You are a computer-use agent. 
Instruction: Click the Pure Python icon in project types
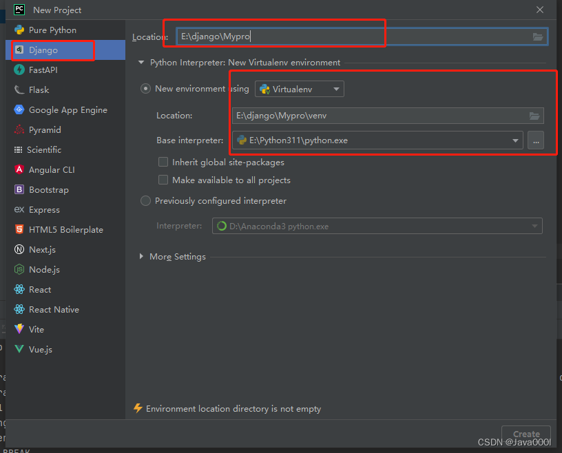coord(19,30)
